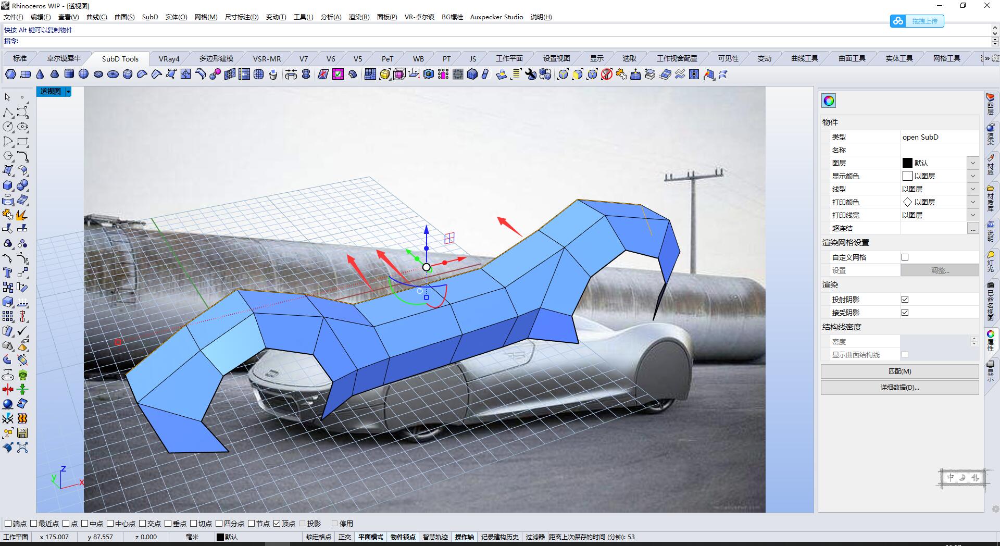Image resolution: width=1000 pixels, height=546 pixels.
Task: Toggle the 中点 osnap checkbox
Action: click(x=84, y=524)
